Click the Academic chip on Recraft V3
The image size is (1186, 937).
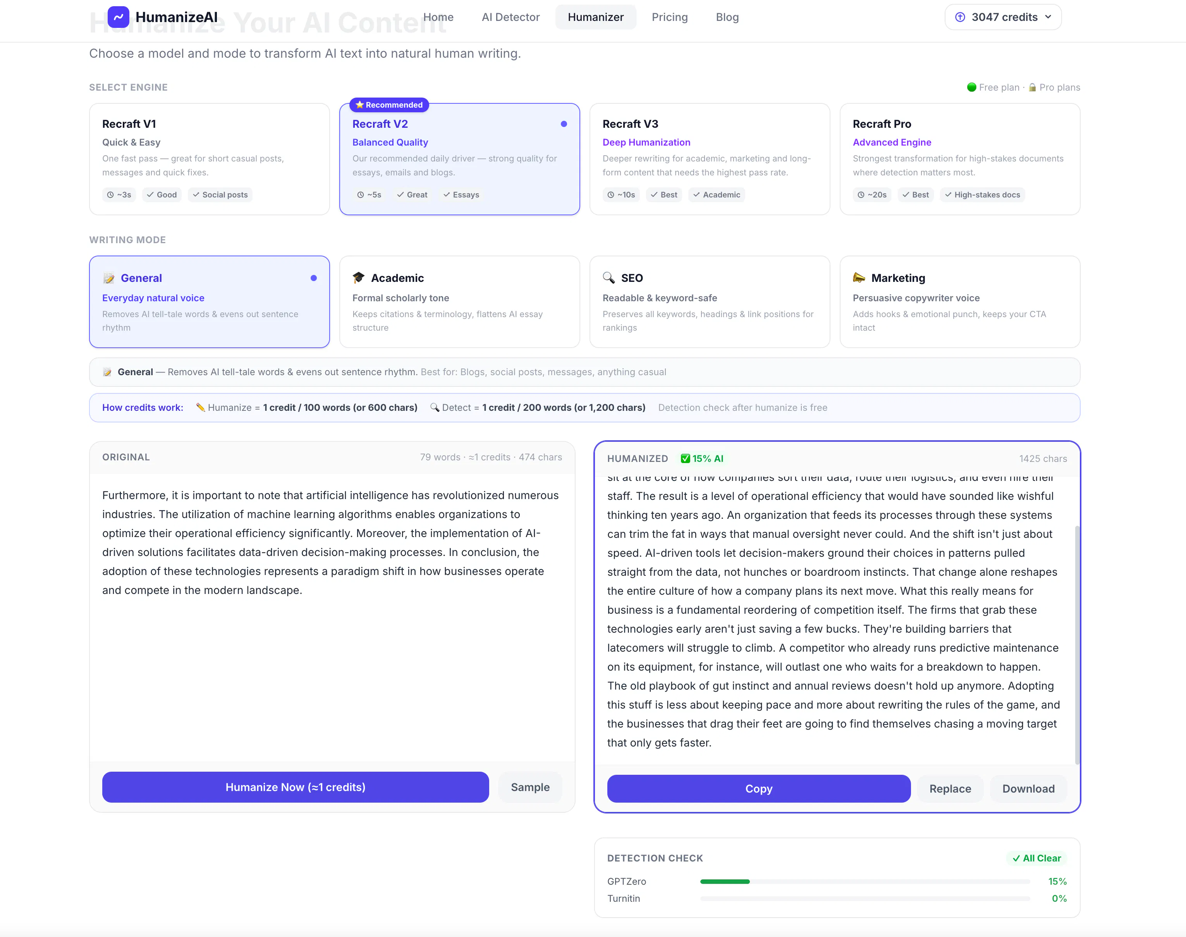point(716,195)
